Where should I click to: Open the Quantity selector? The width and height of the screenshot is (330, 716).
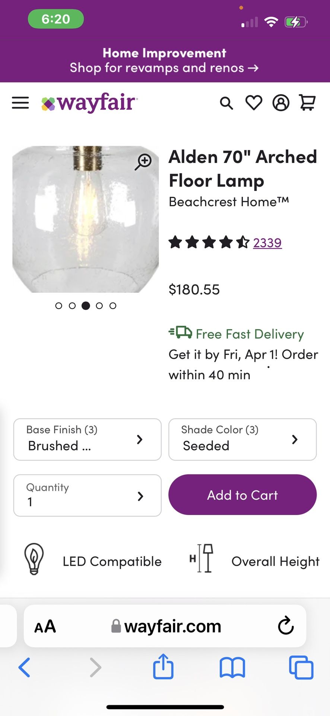(x=87, y=495)
